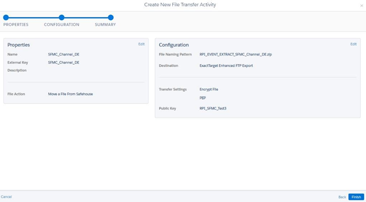Go to the CONFIGURATION step label

click(61, 25)
